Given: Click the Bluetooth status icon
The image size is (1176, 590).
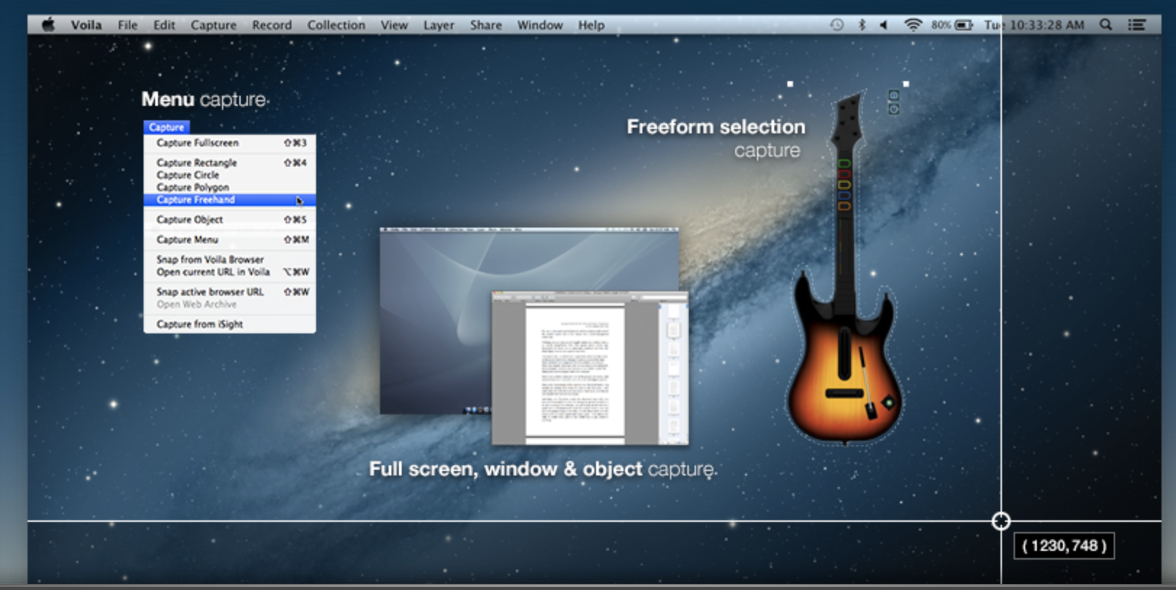Looking at the screenshot, I should pos(862,25).
